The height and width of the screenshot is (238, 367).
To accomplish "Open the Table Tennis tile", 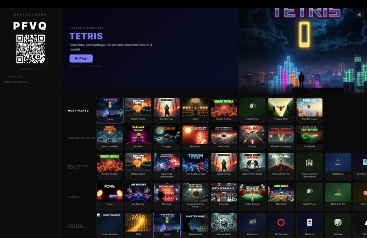I will (x=252, y=196).
